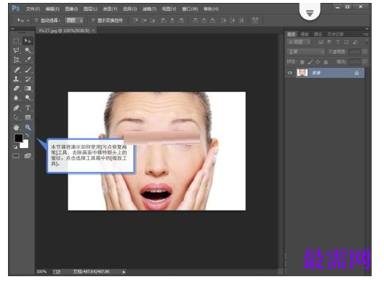Open the 文件(F) menu

(33, 9)
